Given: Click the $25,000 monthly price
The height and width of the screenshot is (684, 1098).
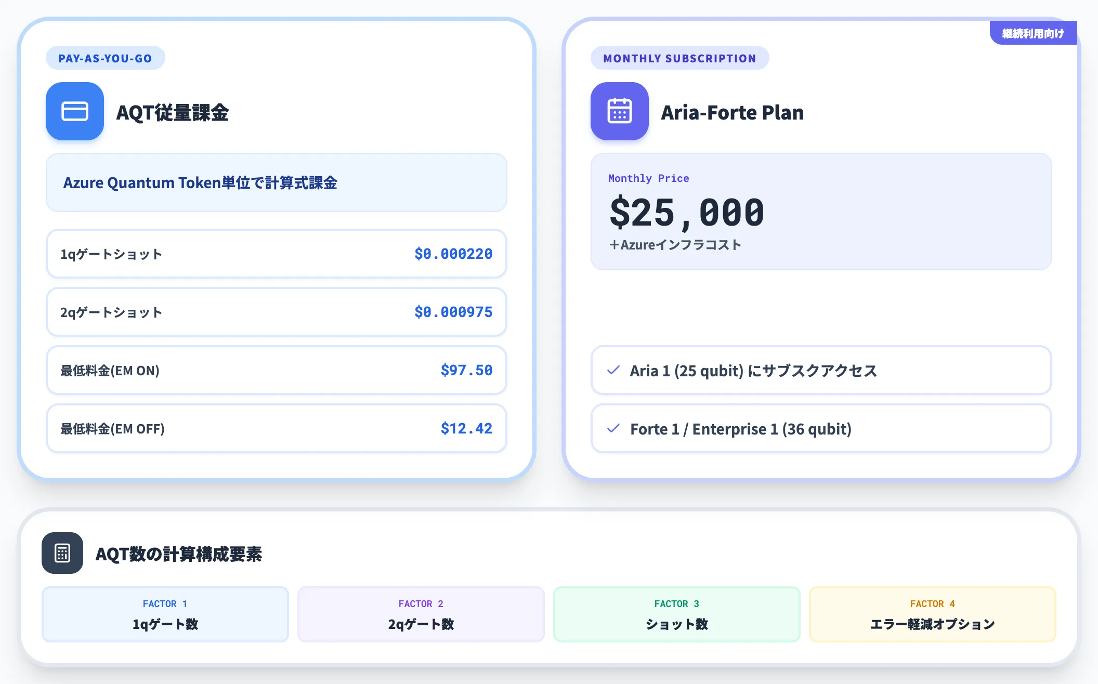Looking at the screenshot, I should [x=687, y=213].
